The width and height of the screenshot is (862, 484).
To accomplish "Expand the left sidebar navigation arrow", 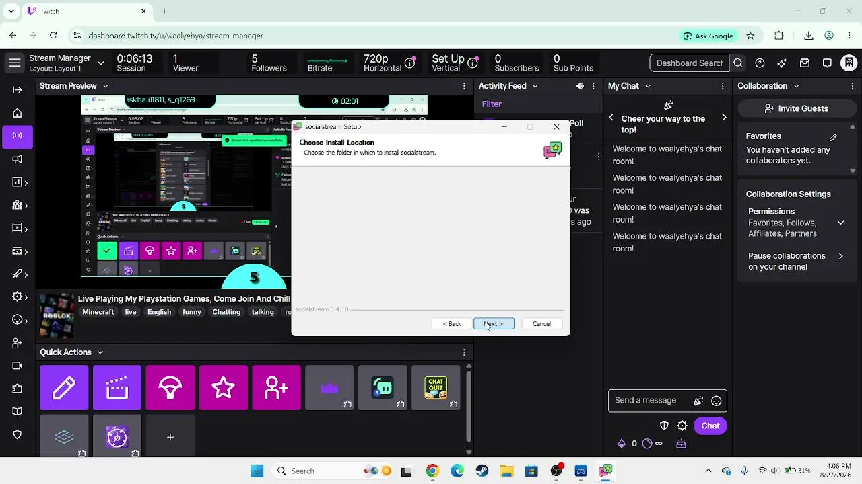I will 18,89.
